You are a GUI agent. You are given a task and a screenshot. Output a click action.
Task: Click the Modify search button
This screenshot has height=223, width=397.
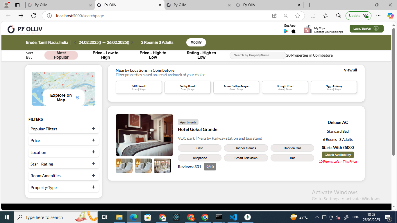point(196,42)
